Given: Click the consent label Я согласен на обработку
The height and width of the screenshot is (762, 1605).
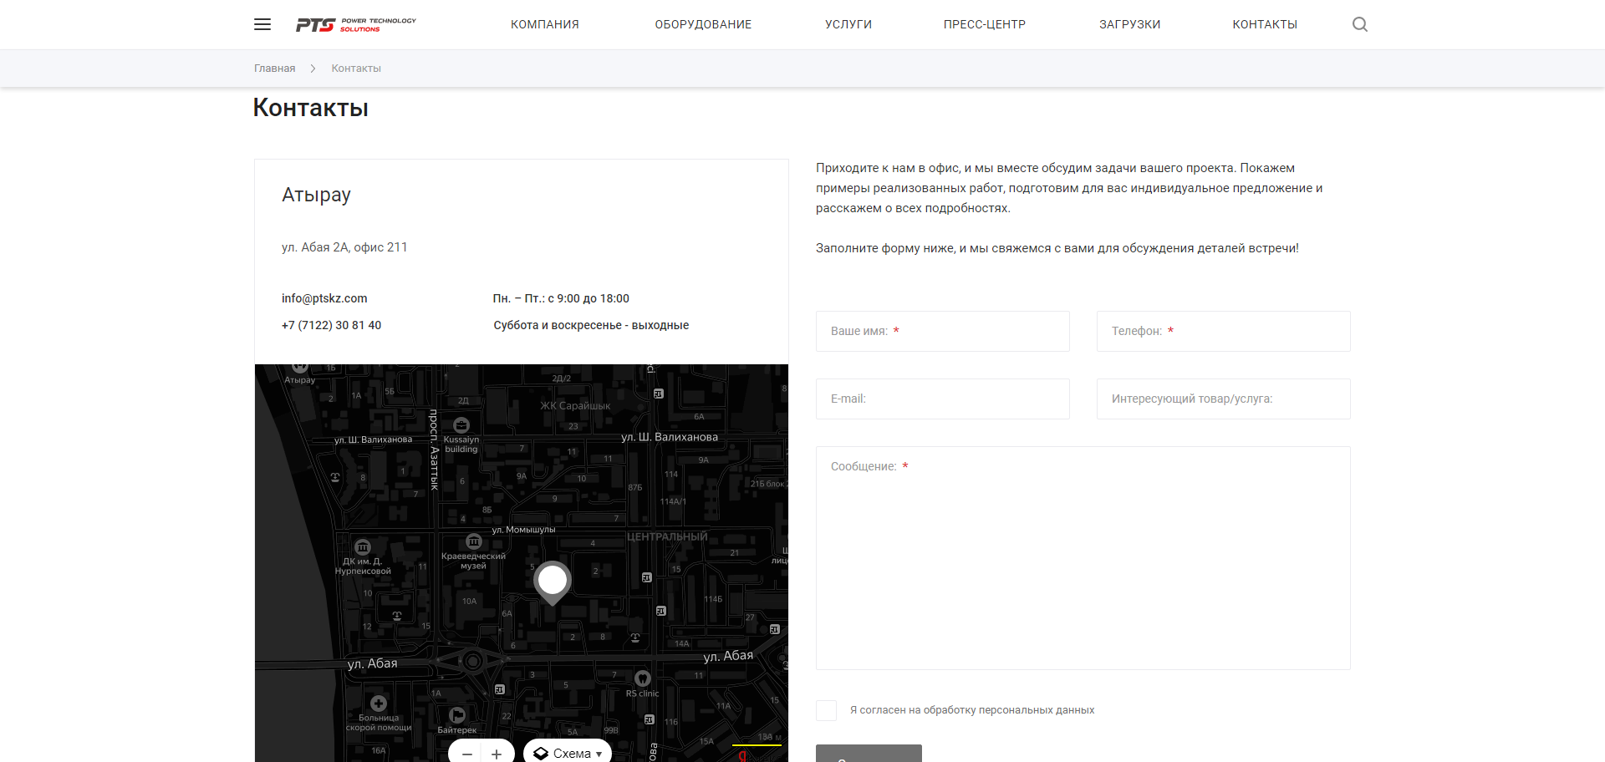Looking at the screenshot, I should click(972, 710).
